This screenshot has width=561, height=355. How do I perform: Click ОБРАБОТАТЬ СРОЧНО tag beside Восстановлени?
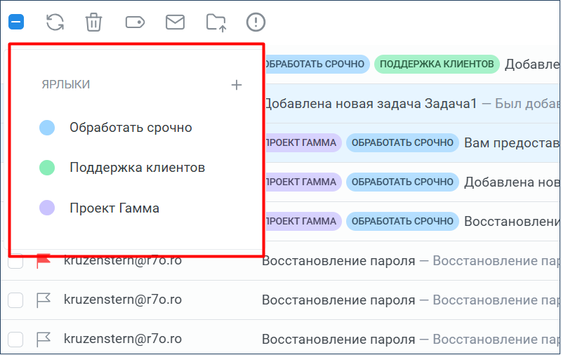click(402, 221)
